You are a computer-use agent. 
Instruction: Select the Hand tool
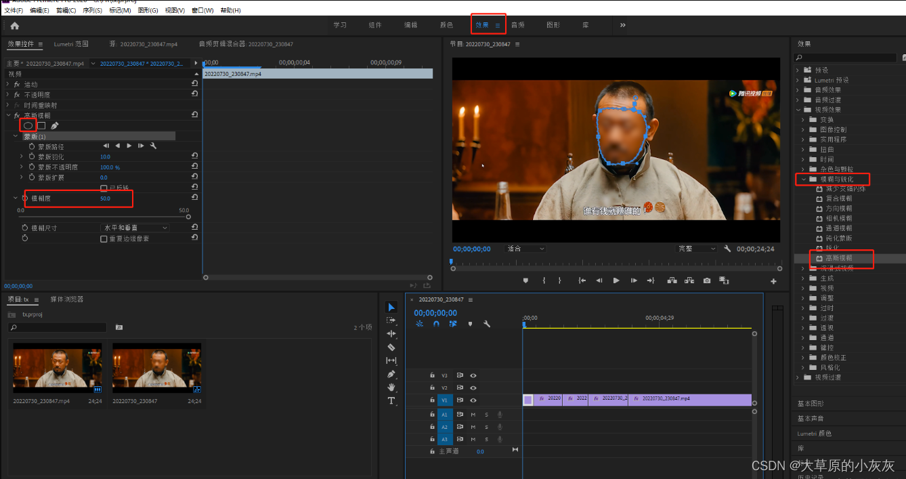coord(391,387)
